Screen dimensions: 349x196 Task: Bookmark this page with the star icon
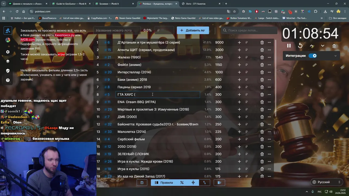pyautogui.click(x=234, y=11)
